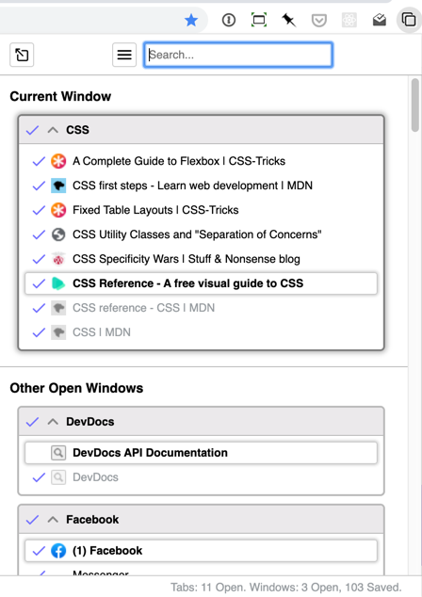422x597 pixels.
Task: Click the mail envelope extension icon
Action: (380, 20)
